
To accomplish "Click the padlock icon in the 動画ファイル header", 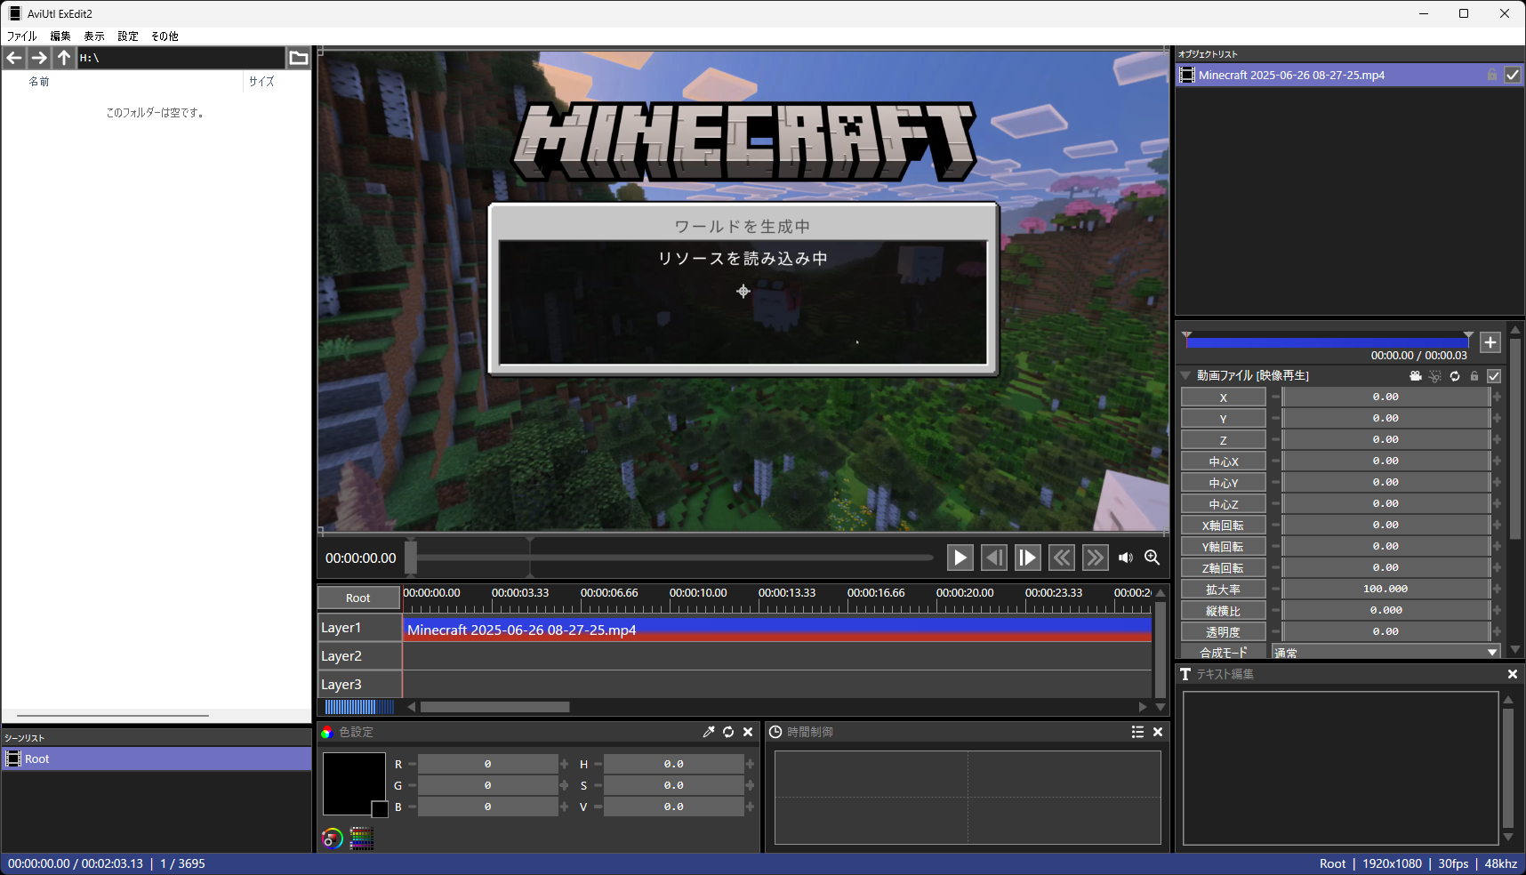I will 1474,376.
